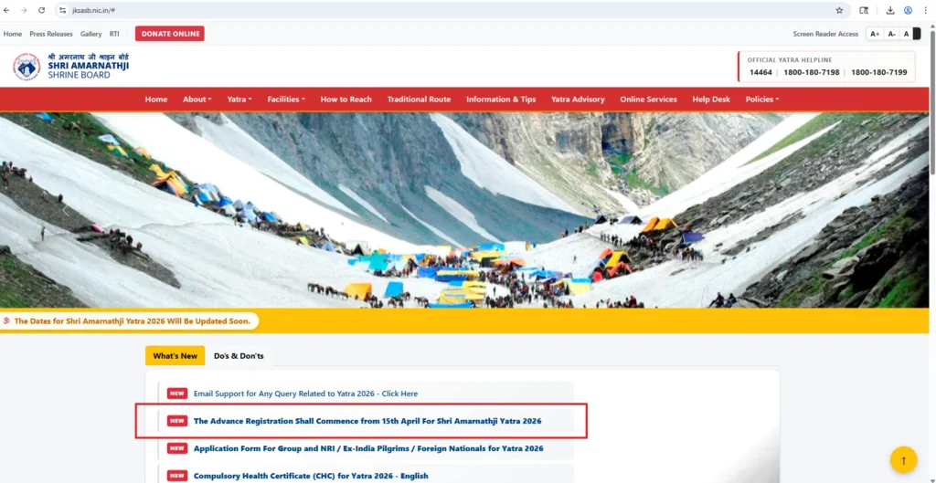Toggle the dark contrast mode swatch
This screenshot has width=936, height=483.
(x=917, y=34)
